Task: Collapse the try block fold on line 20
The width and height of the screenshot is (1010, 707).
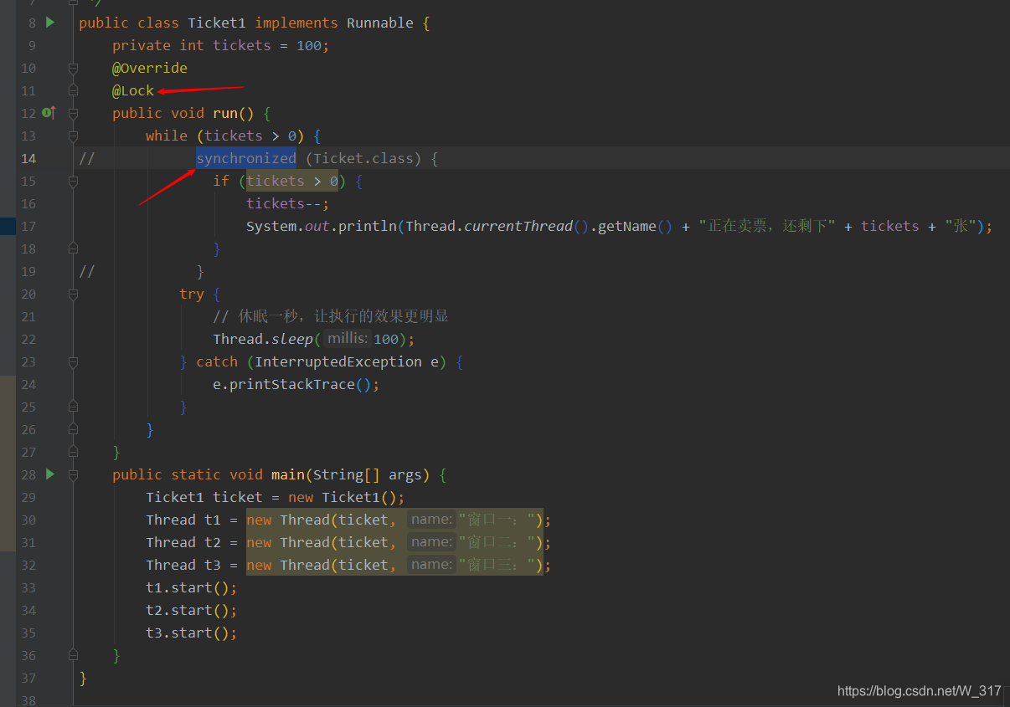Action: click(x=73, y=294)
